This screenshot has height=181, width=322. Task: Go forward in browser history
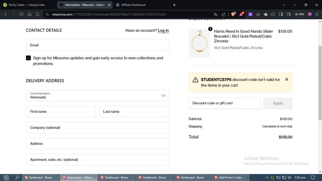click(14, 15)
